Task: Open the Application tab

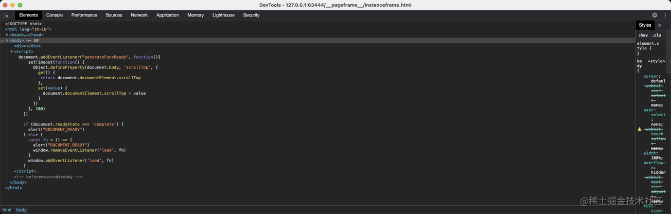Action: (x=167, y=15)
